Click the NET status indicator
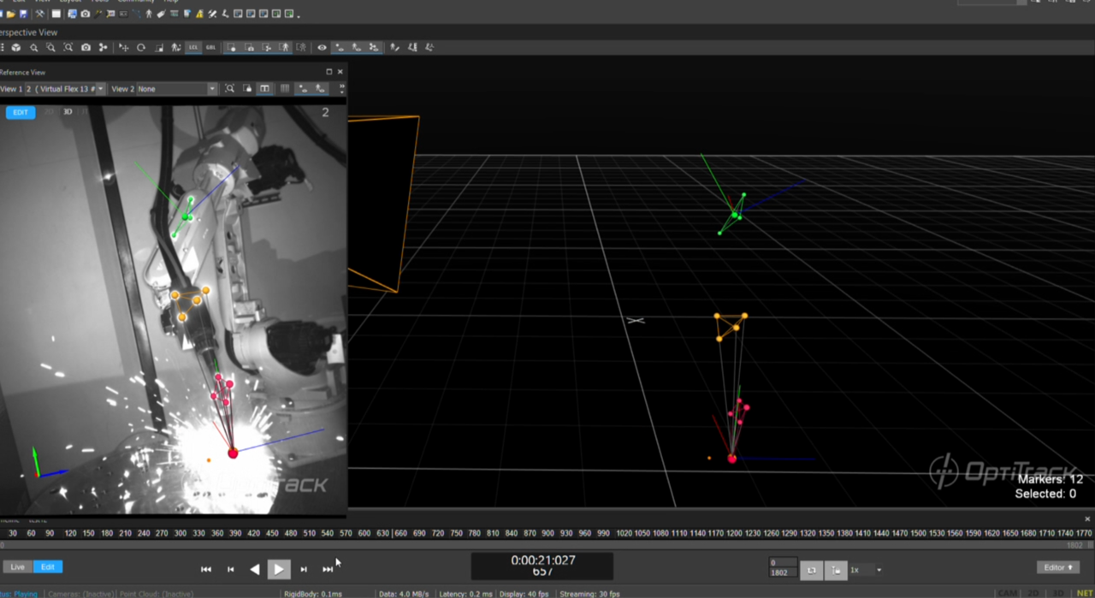The height and width of the screenshot is (598, 1095). click(x=1085, y=594)
